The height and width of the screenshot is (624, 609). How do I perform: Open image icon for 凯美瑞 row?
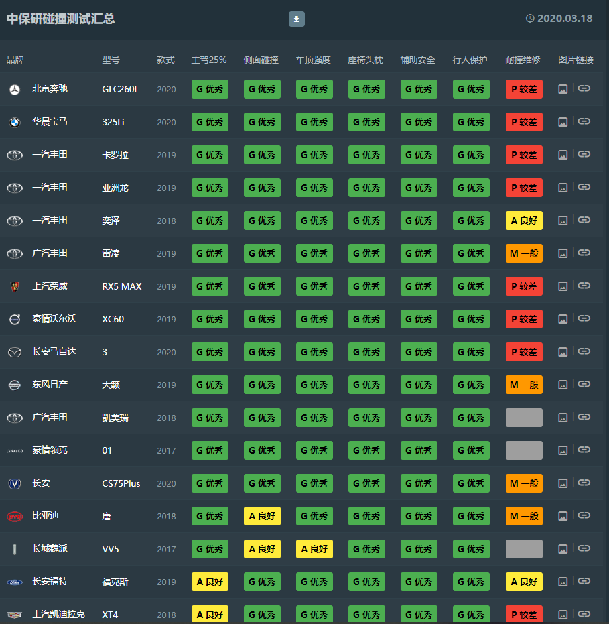[563, 418]
